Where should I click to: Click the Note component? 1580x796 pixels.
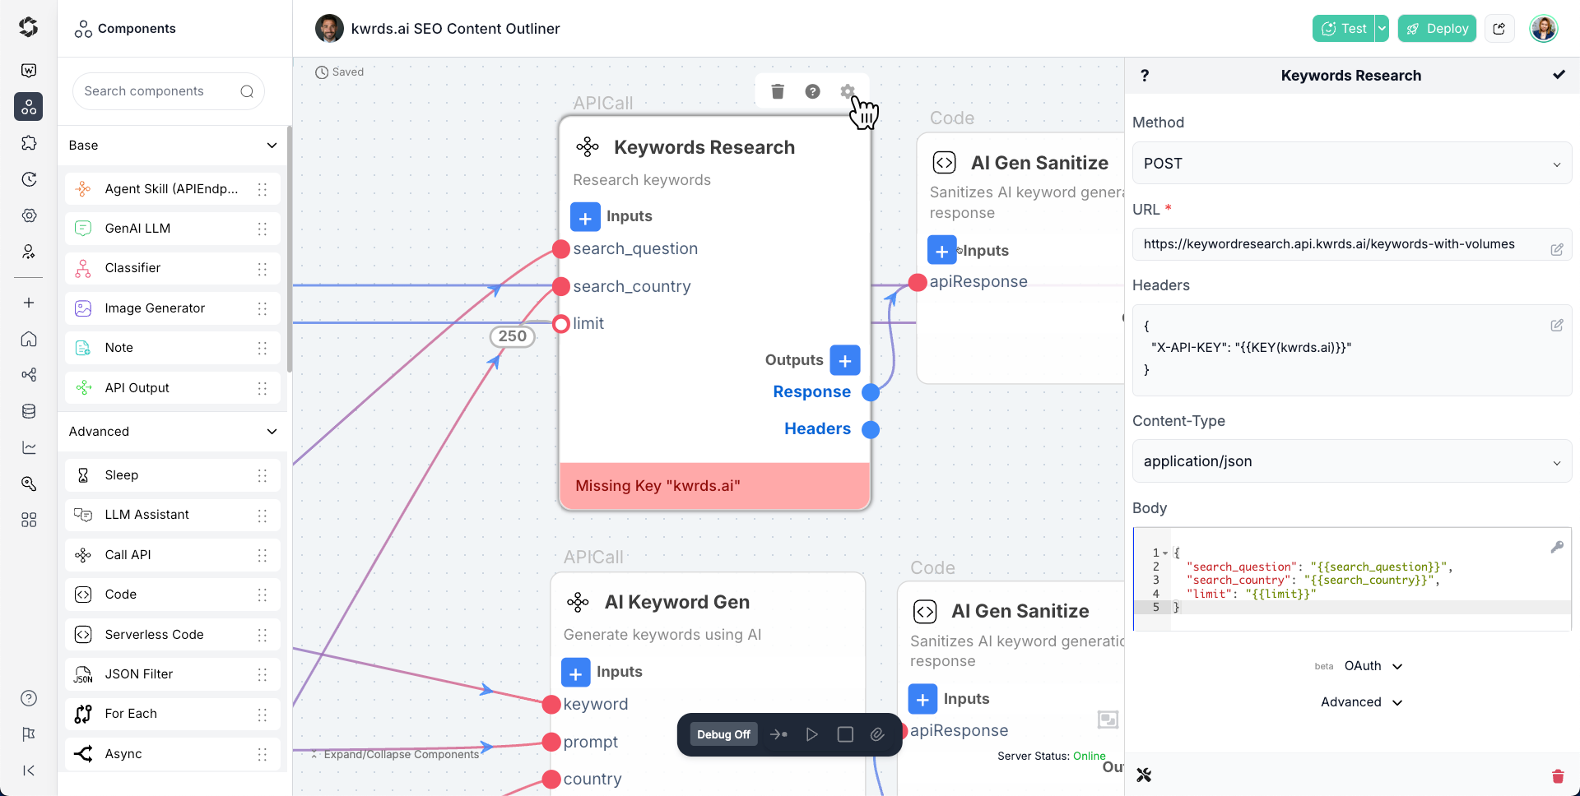[x=173, y=348]
